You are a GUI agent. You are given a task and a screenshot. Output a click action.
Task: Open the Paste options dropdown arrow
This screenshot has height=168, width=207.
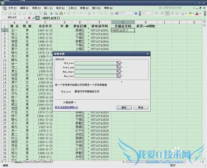pos(64,13)
